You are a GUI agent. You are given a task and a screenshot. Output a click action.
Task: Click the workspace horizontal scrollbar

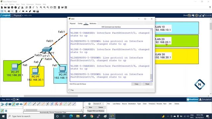(51, 96)
